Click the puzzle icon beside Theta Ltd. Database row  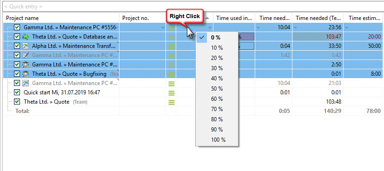[26, 37]
